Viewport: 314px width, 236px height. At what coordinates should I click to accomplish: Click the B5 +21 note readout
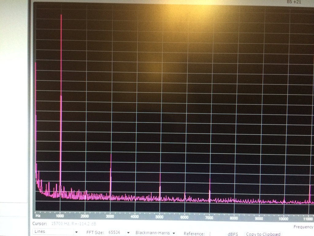[x=294, y=2]
